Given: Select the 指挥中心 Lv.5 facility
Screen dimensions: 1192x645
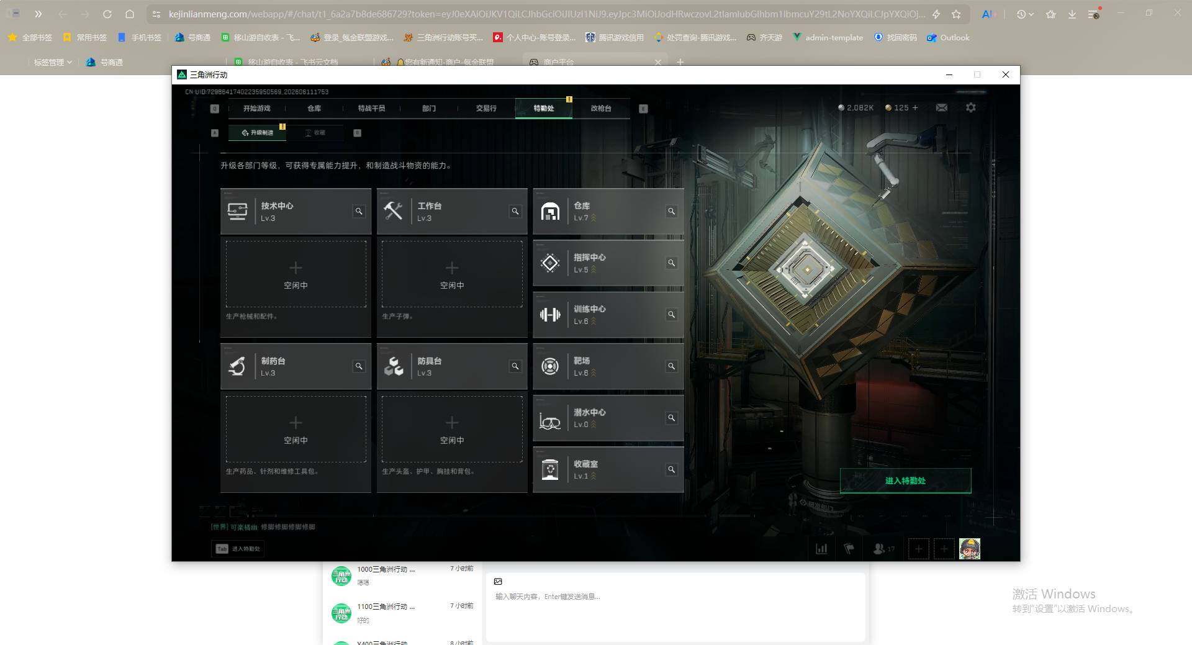Looking at the screenshot, I should coord(608,263).
